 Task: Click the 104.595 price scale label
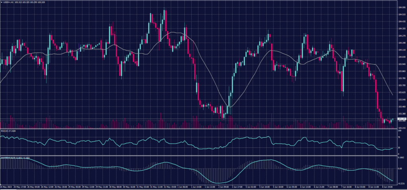(x=402, y=7)
